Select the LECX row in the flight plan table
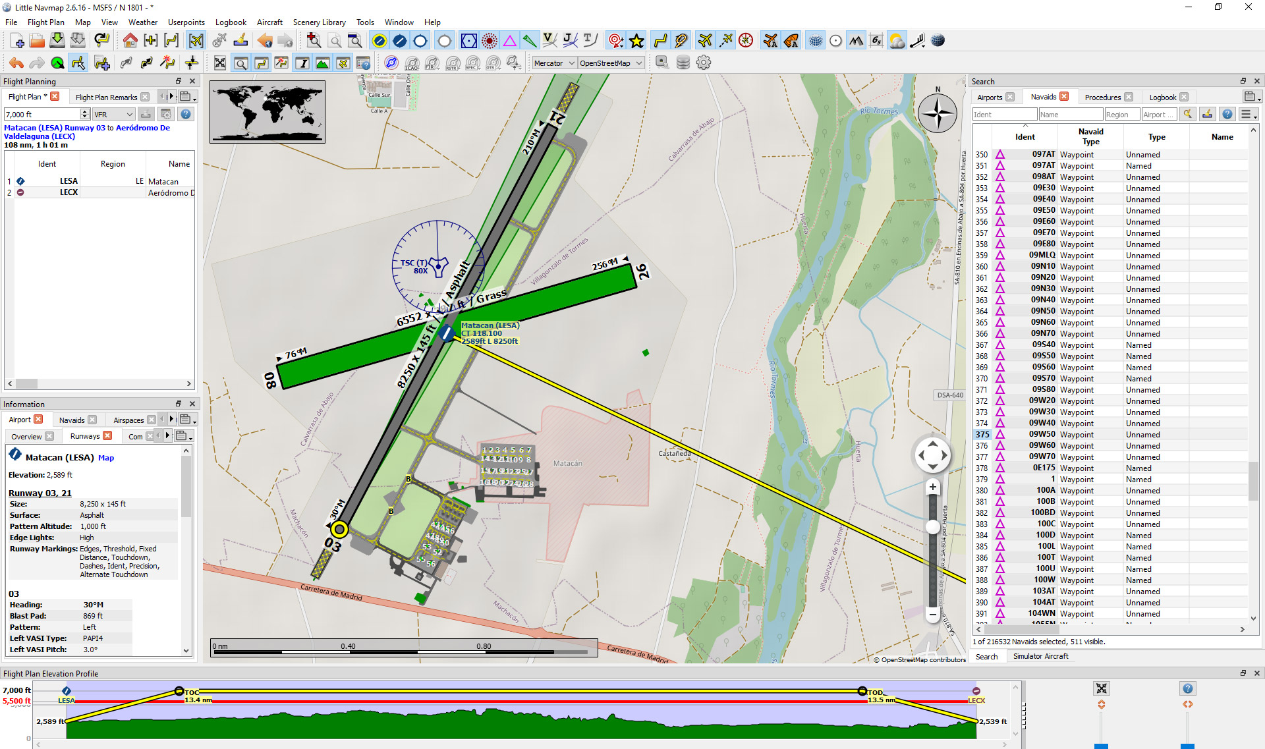 pyautogui.click(x=100, y=192)
